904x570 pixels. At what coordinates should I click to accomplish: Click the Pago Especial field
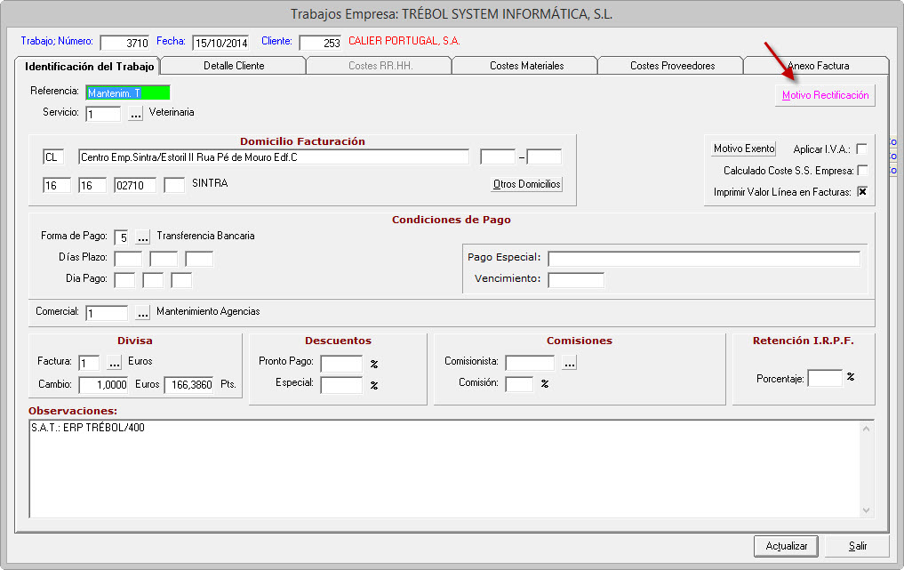click(704, 259)
